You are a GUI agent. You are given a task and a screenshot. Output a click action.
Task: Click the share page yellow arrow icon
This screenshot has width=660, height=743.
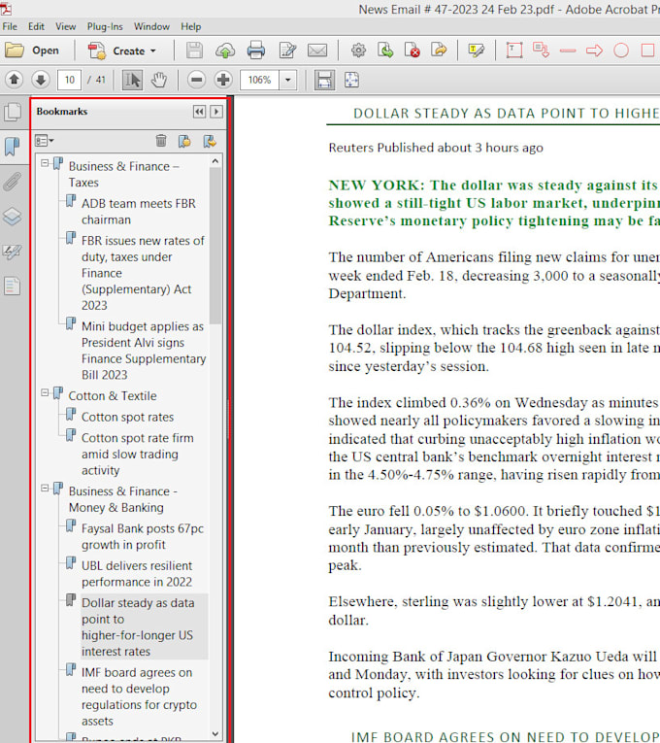pyautogui.click(x=439, y=51)
